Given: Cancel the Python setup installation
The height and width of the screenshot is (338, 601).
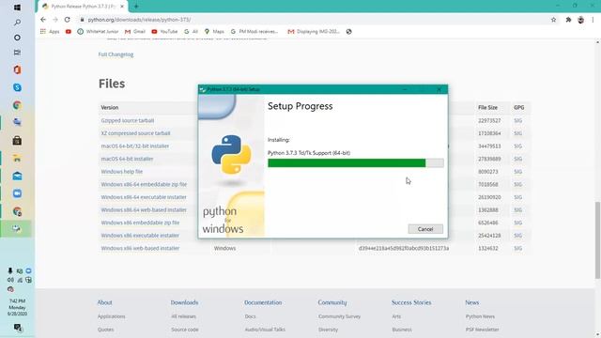Looking at the screenshot, I should (425, 229).
